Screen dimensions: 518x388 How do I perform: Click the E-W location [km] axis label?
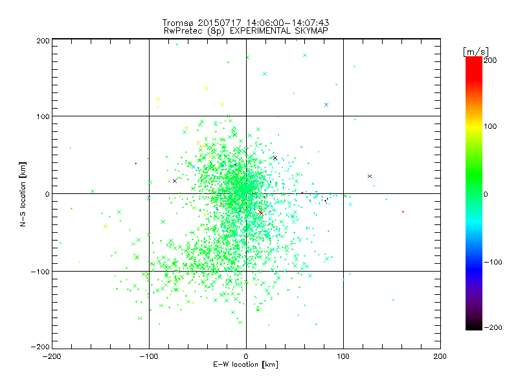245,364
